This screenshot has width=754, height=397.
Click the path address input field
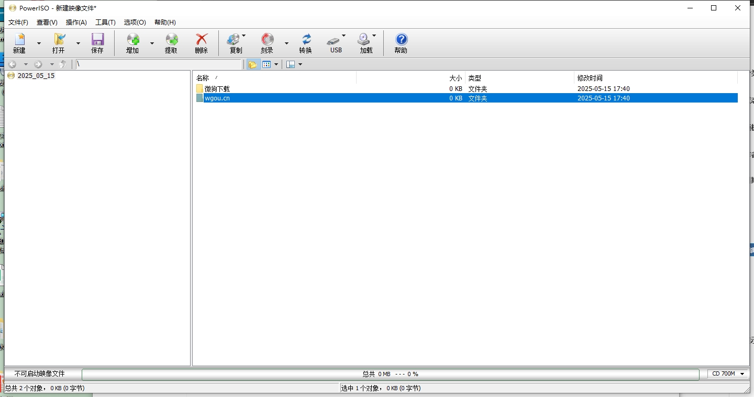click(159, 64)
